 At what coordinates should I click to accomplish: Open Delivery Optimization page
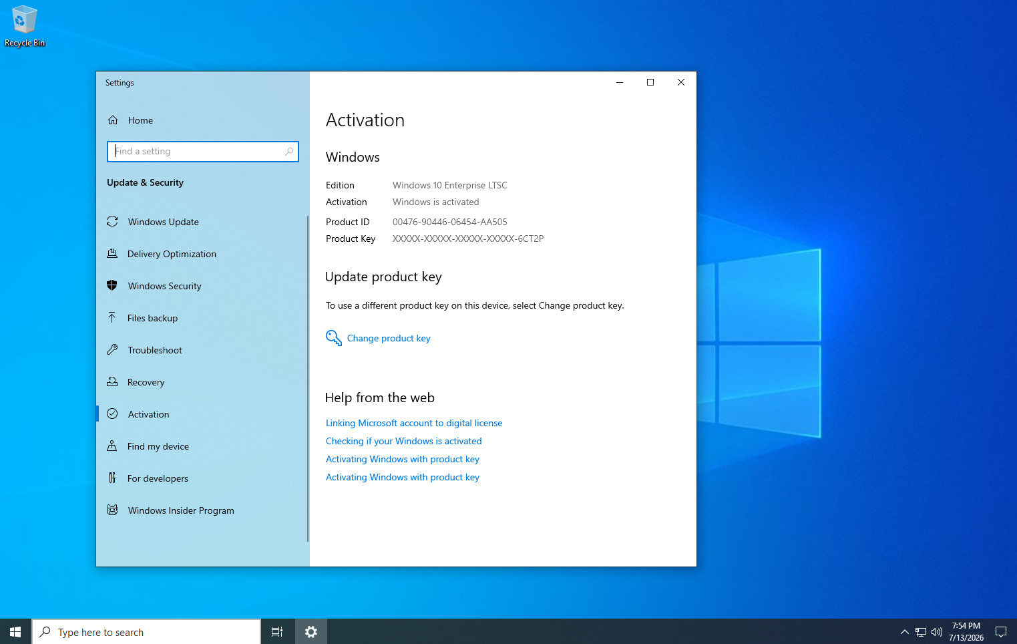pos(202,254)
